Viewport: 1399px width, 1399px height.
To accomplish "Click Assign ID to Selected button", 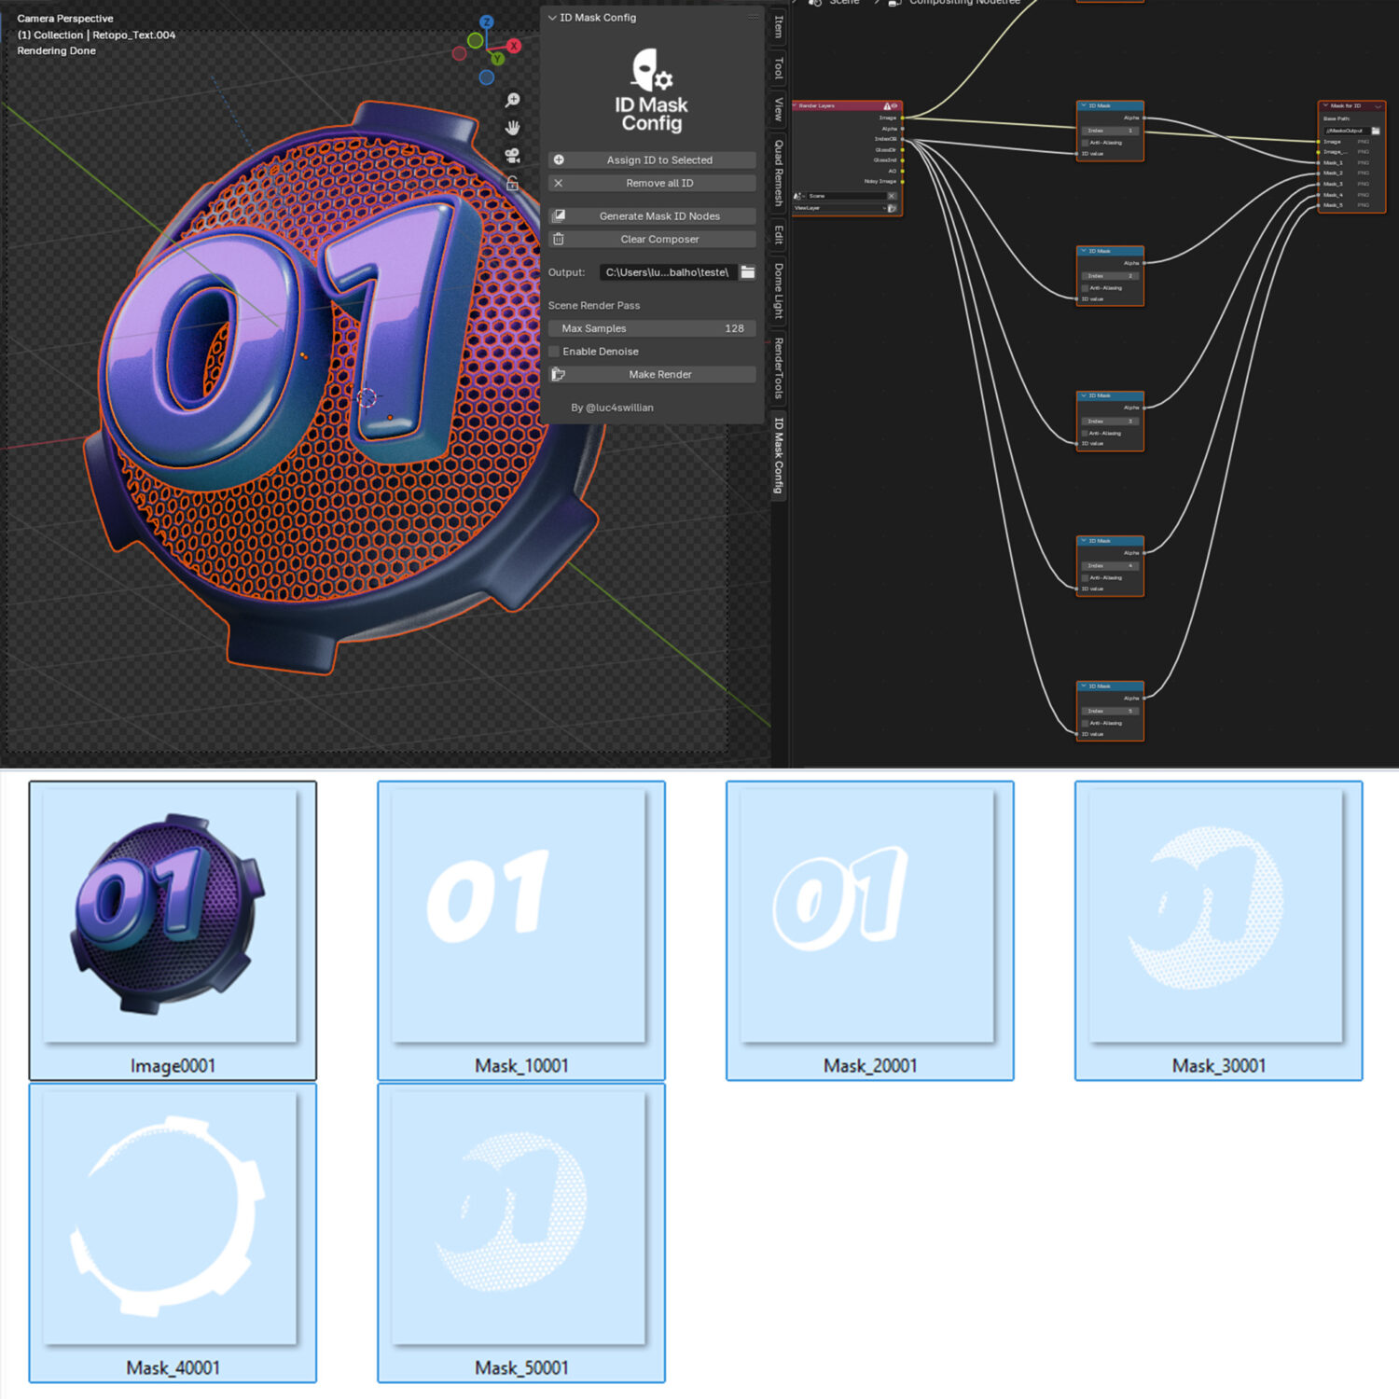I will 652,160.
